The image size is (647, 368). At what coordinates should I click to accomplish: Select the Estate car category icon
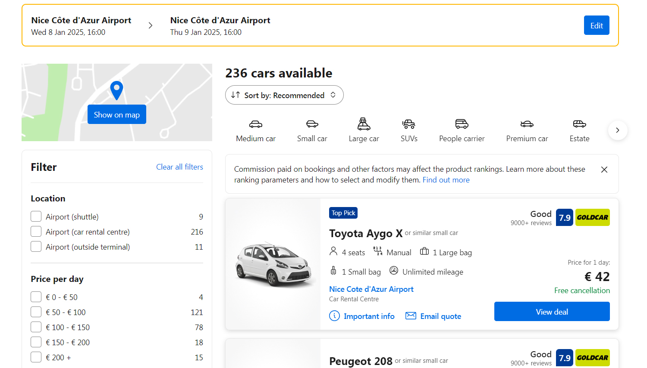(579, 124)
